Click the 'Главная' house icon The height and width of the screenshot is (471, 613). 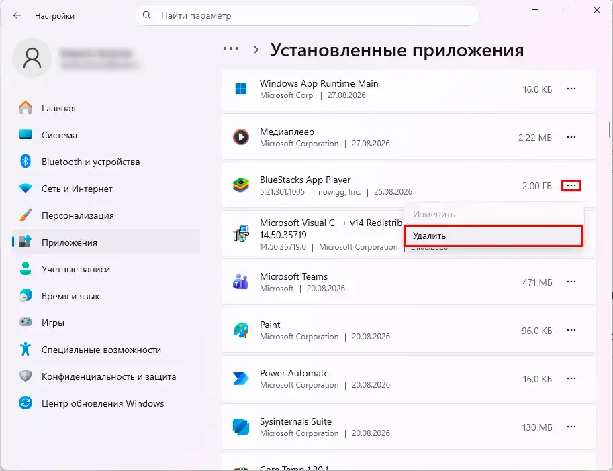26,108
